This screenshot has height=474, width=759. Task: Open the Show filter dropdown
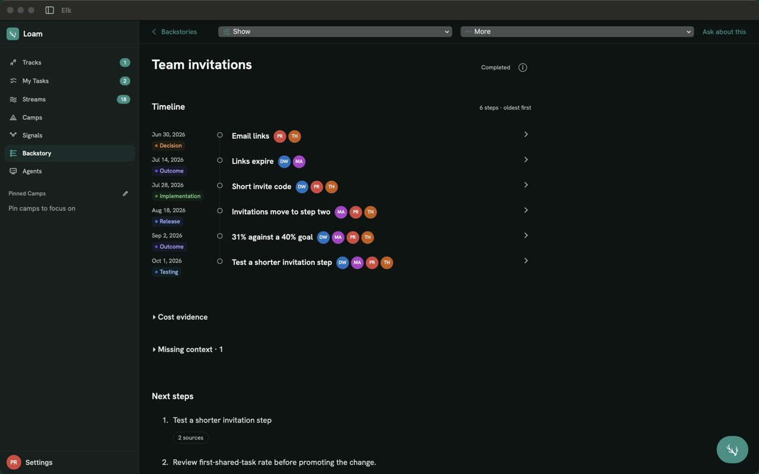coord(335,31)
